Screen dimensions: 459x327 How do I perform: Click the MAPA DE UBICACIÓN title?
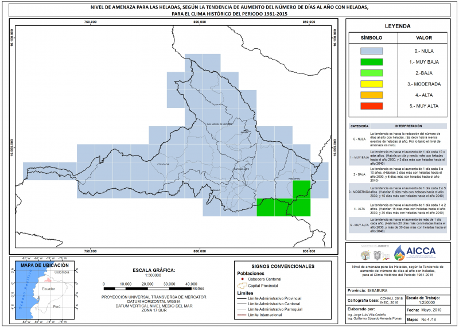point(45,265)
